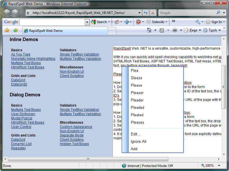Viewport: 229px width, 171px height.
Task: Follow the Custom Appearance link
Action: 76,127
